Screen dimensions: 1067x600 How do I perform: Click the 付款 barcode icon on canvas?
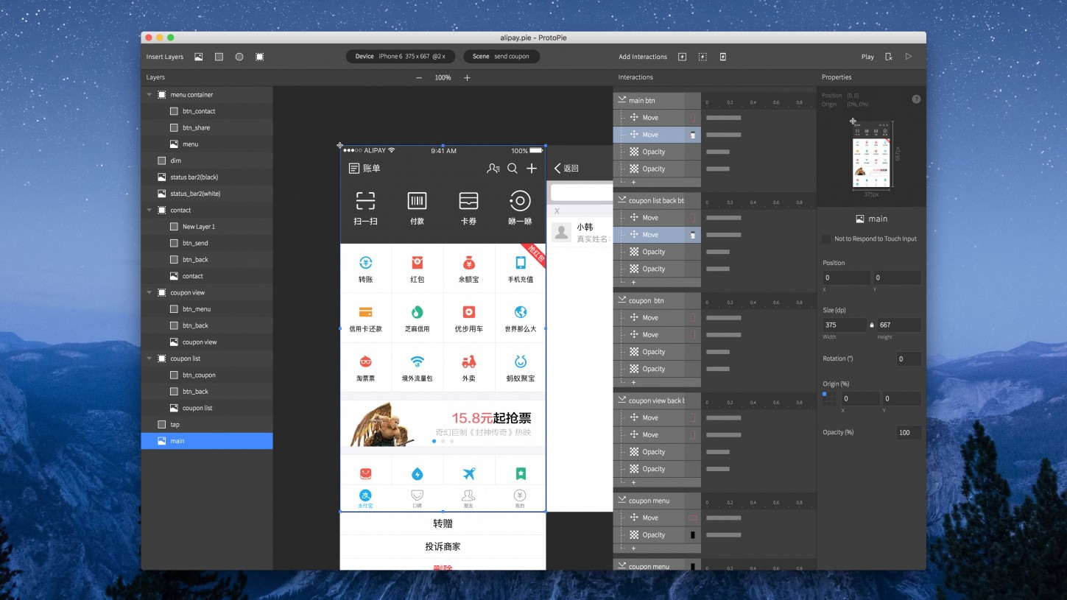pyautogui.click(x=417, y=201)
